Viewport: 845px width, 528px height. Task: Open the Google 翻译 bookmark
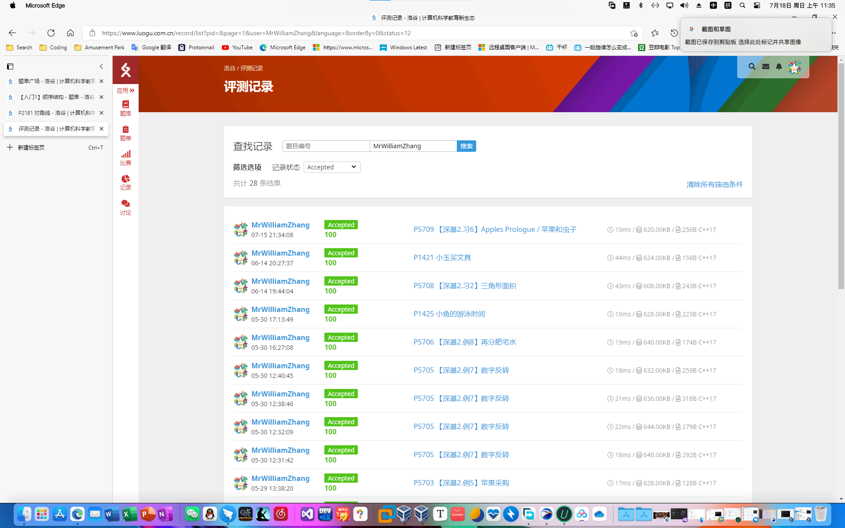coord(151,48)
